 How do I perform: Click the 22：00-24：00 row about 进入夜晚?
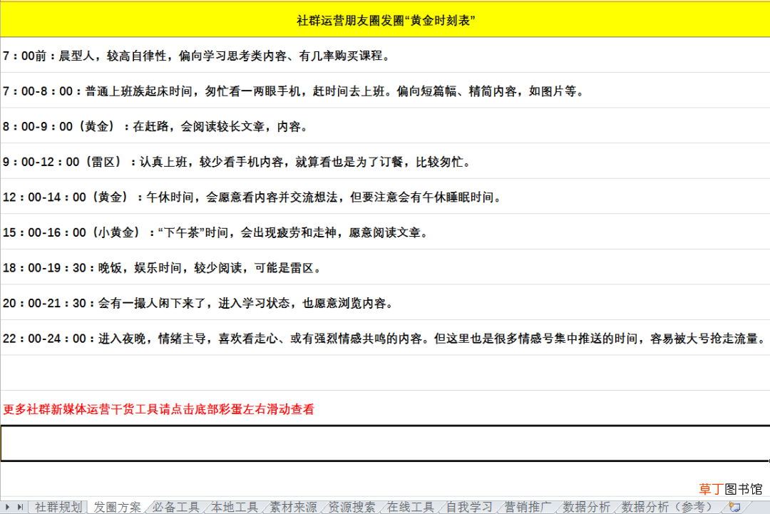[x=385, y=338]
